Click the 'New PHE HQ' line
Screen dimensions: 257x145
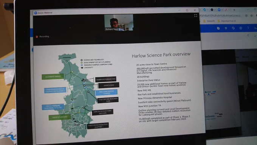click(144, 90)
